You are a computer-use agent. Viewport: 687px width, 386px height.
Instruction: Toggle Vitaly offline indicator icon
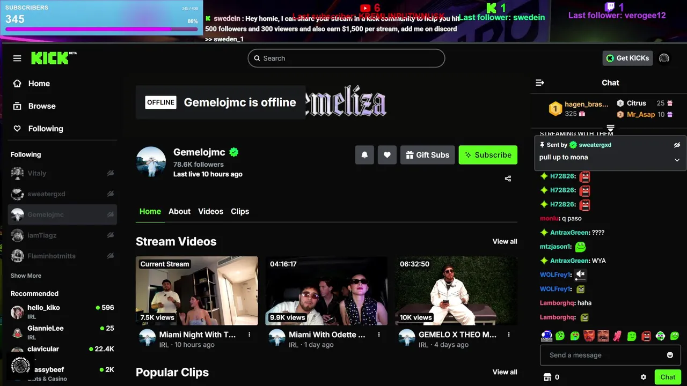pos(110,173)
